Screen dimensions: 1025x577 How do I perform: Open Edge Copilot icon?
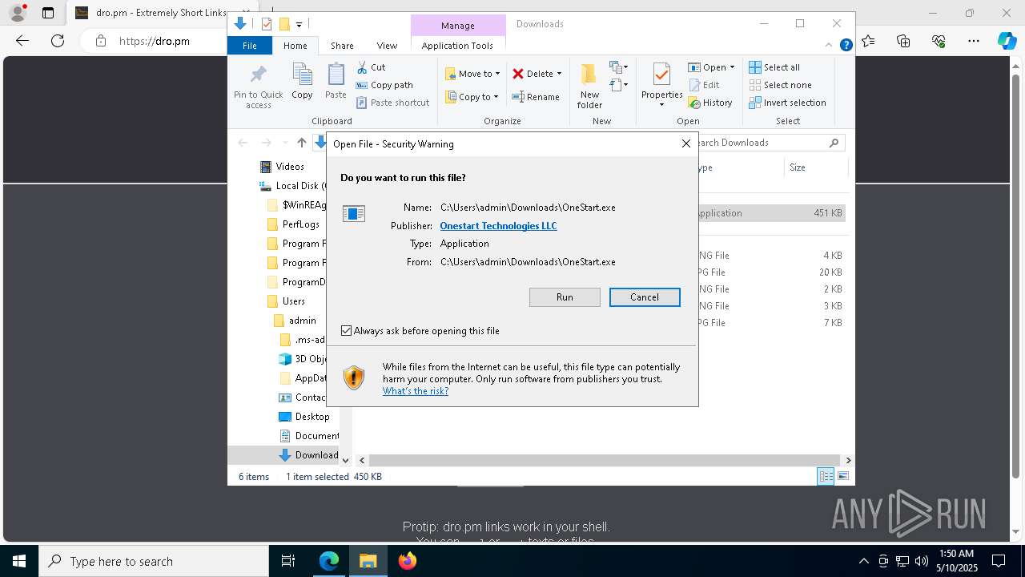(x=1007, y=41)
